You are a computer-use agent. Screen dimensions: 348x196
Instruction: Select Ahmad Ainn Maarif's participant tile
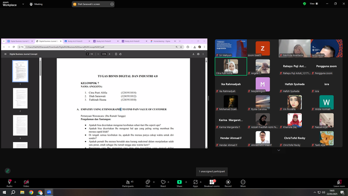click(x=263, y=138)
